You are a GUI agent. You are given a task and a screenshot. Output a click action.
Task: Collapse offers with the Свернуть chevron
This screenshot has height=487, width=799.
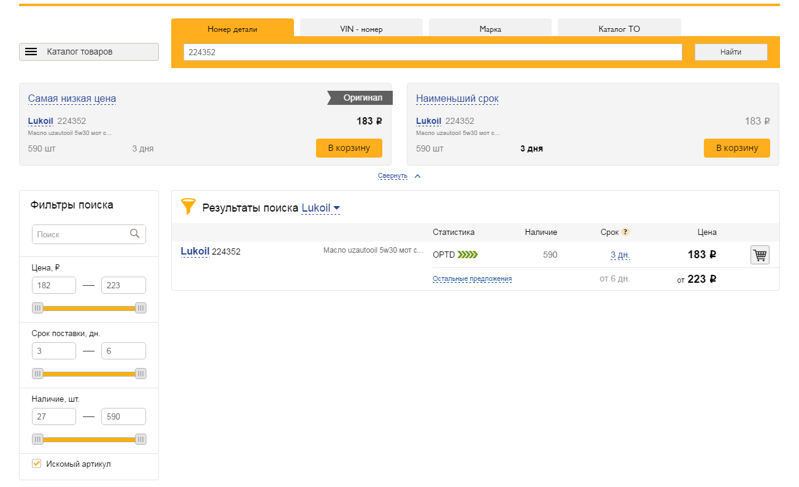click(417, 176)
